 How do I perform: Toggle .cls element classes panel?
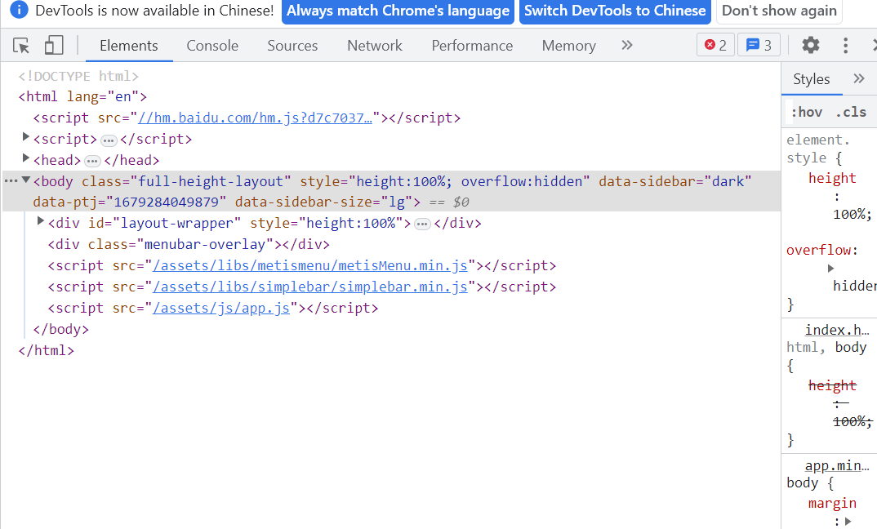pos(851,113)
